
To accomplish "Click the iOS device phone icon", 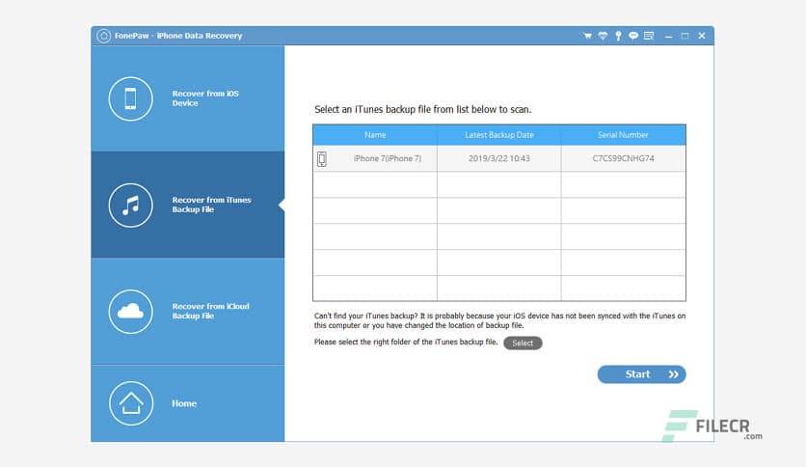I will 130,98.
